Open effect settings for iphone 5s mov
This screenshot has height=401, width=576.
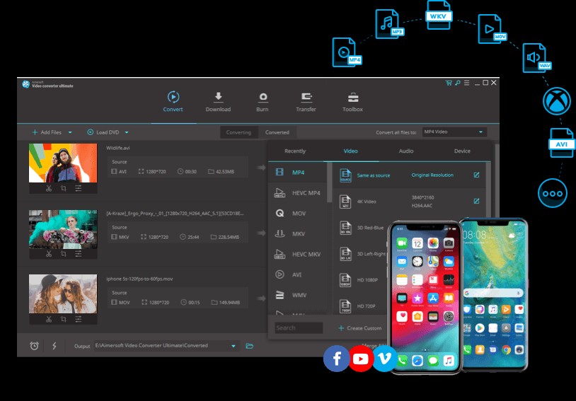pyautogui.click(x=79, y=319)
